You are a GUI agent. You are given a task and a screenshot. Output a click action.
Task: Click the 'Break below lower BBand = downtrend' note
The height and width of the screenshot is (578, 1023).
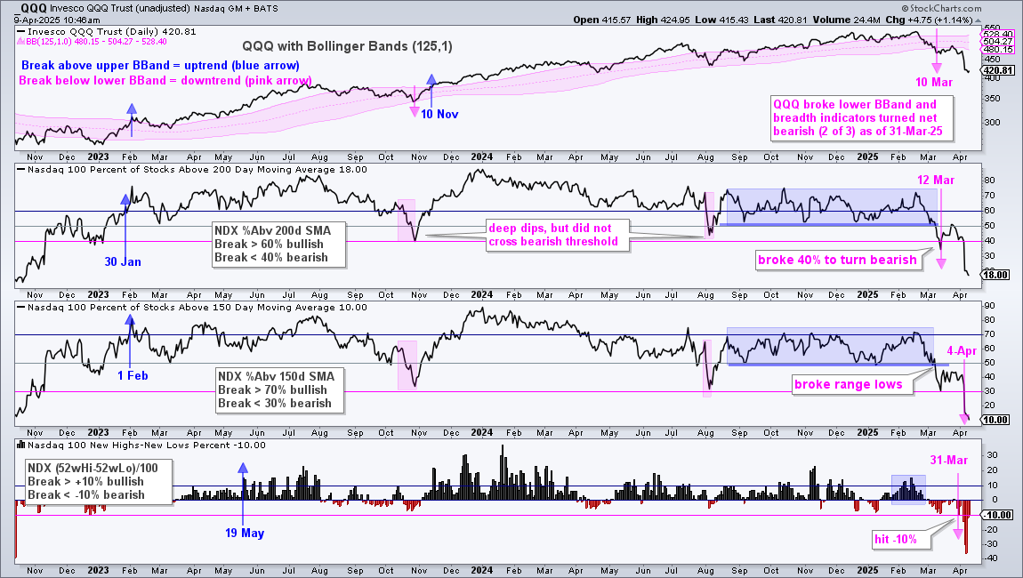[x=165, y=80]
